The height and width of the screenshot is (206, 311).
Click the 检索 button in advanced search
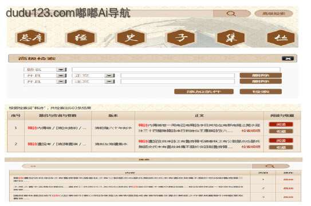[x=261, y=92]
